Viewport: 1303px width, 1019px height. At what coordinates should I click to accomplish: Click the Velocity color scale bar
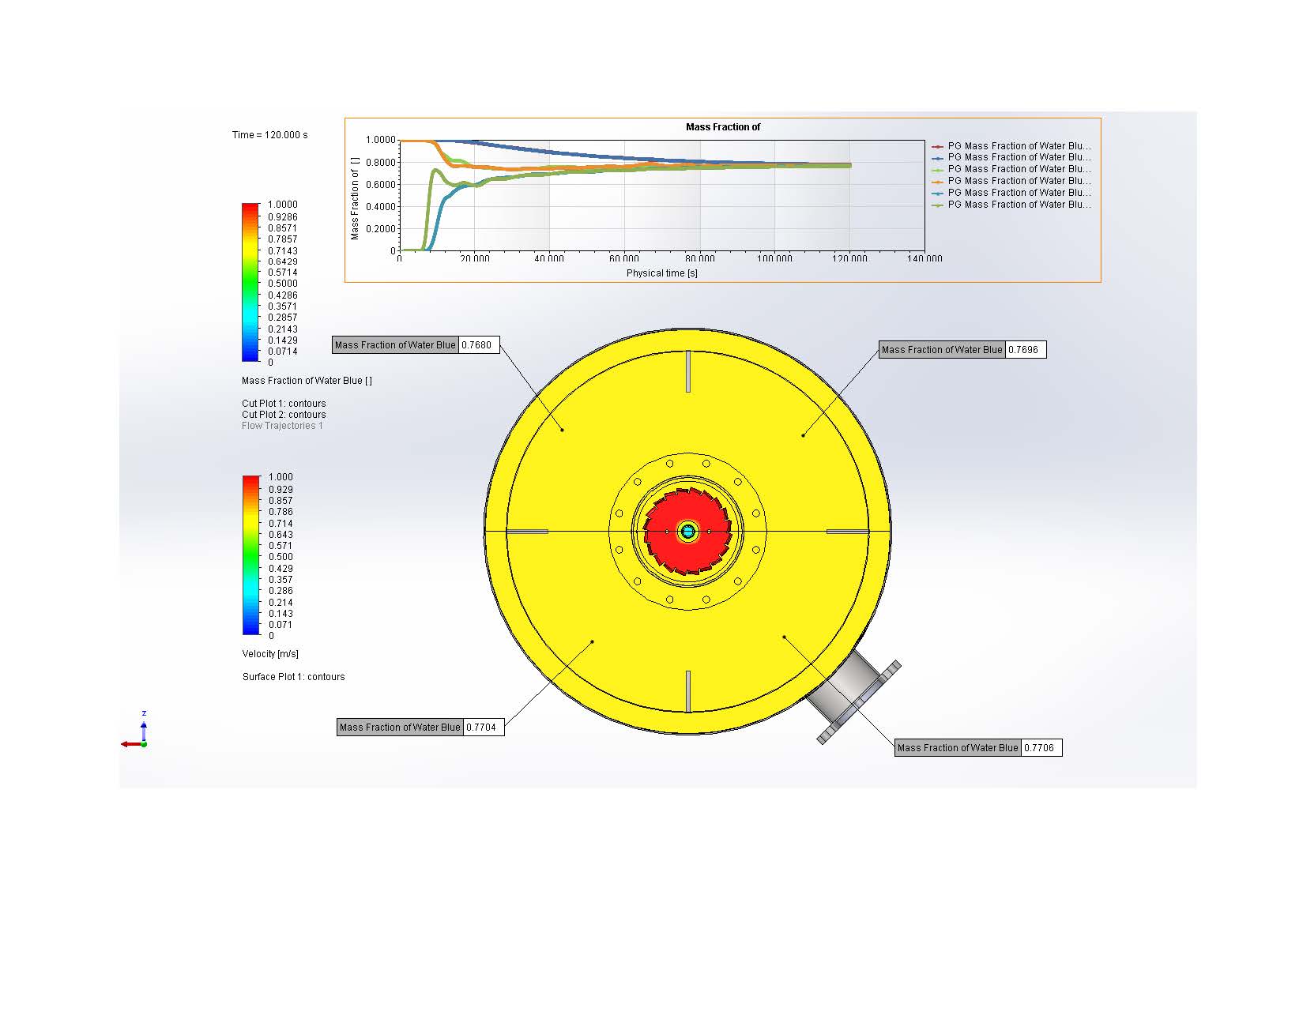(250, 555)
